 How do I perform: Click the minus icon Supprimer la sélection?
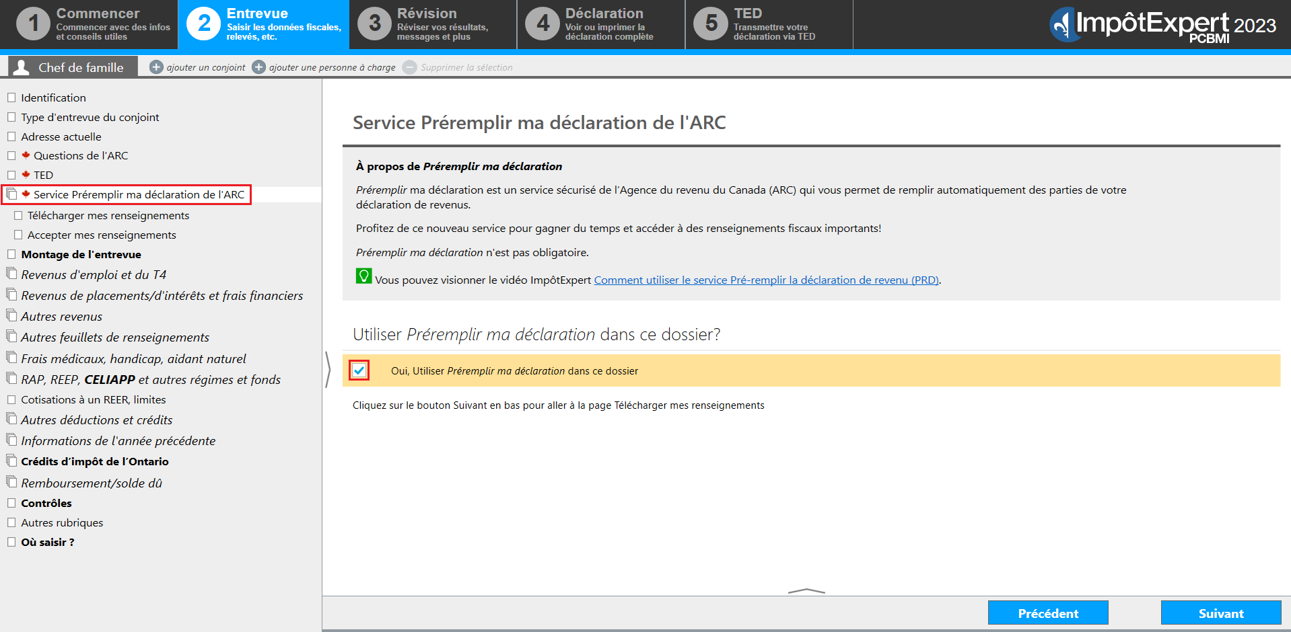[409, 67]
